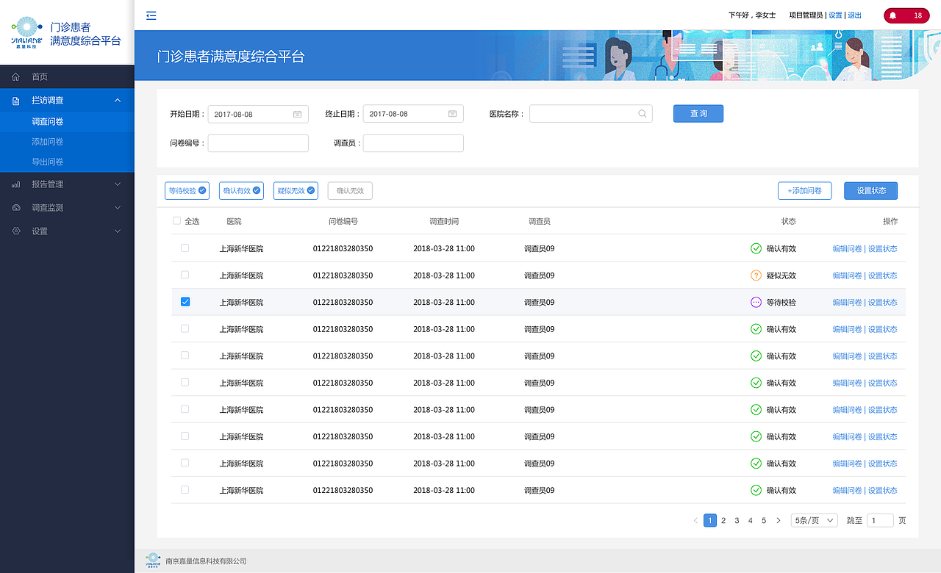Go to pagination page 3
941x573 pixels.
(x=737, y=521)
